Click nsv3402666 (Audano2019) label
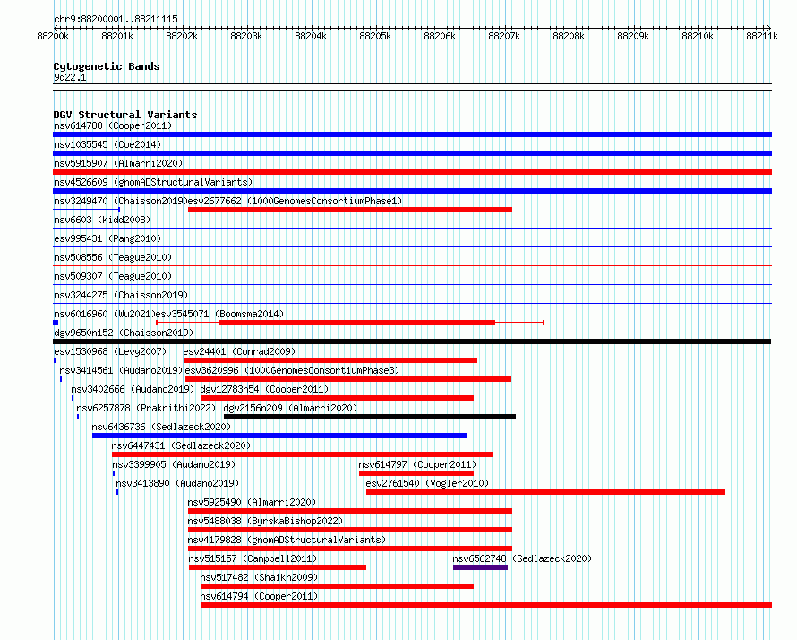Viewport: 797px width, 640px height. tap(133, 389)
